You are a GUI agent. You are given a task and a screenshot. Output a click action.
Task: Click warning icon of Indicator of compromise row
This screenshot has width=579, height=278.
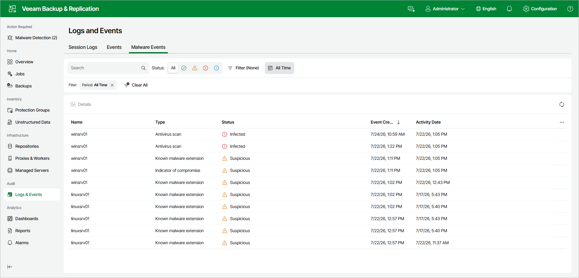[225, 171]
